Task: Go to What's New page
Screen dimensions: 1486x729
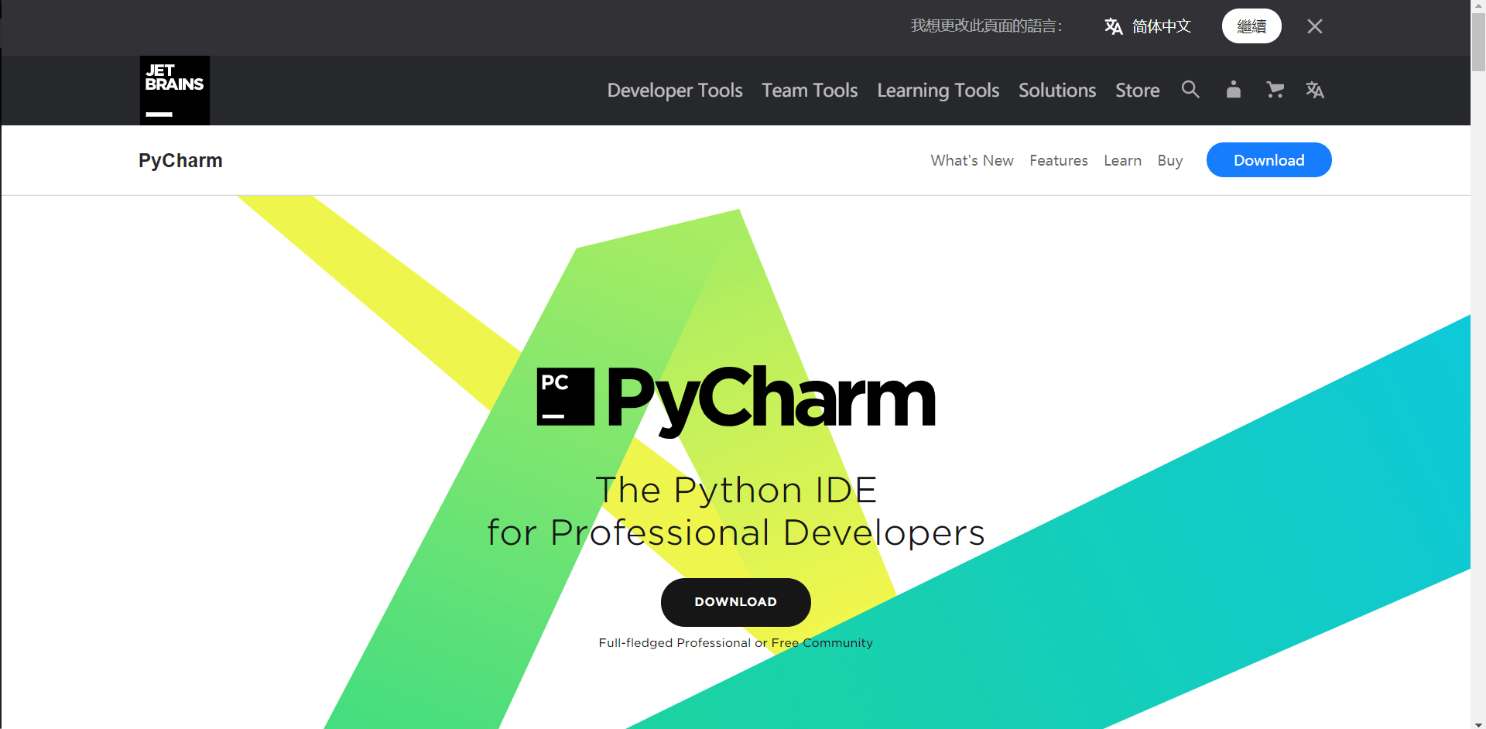Action: [972, 160]
